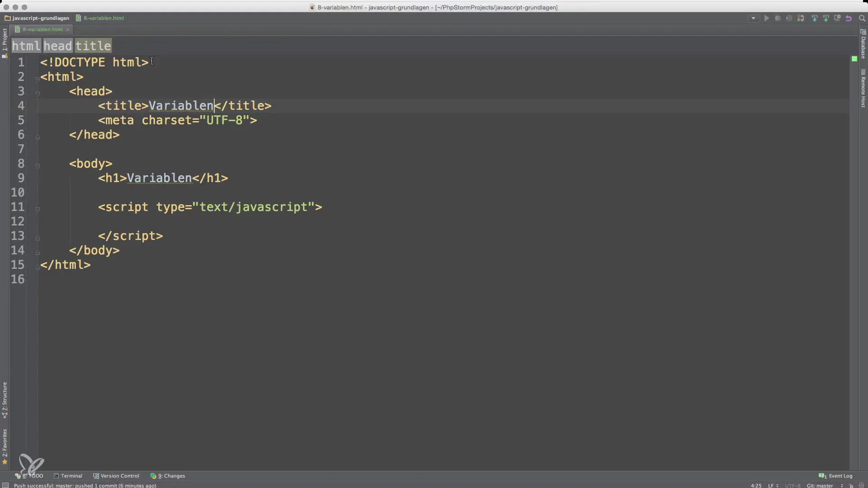Click the Hector inspector icon
Viewport: 868px width, 488px height.
click(861, 486)
